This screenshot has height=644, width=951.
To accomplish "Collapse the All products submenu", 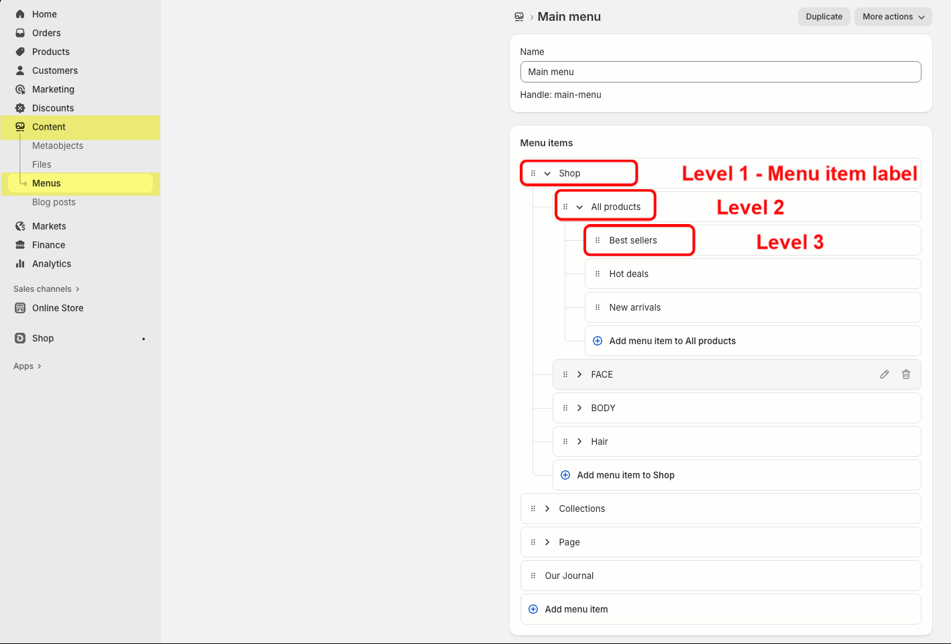I will (579, 207).
